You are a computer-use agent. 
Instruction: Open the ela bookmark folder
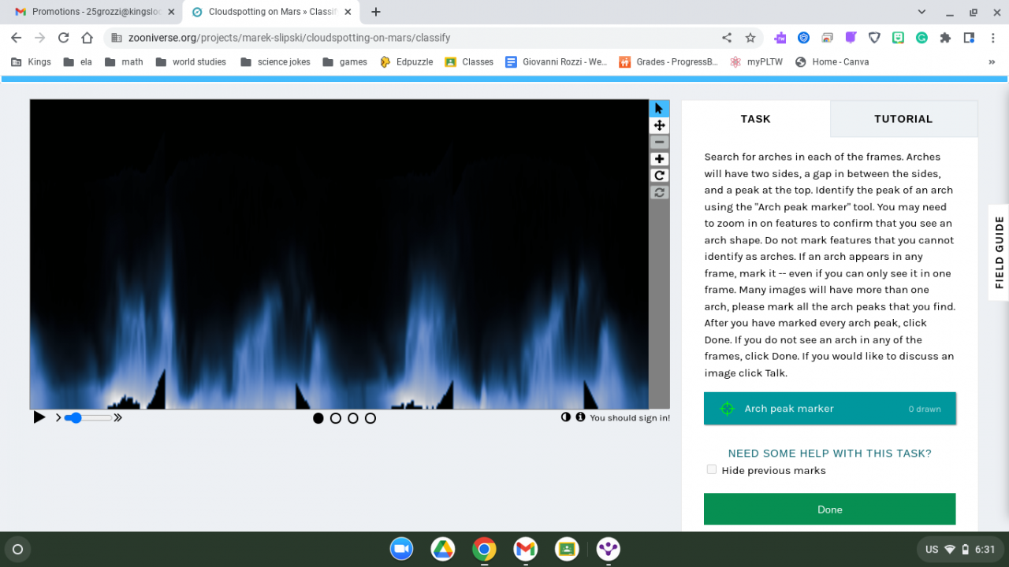[x=78, y=61]
